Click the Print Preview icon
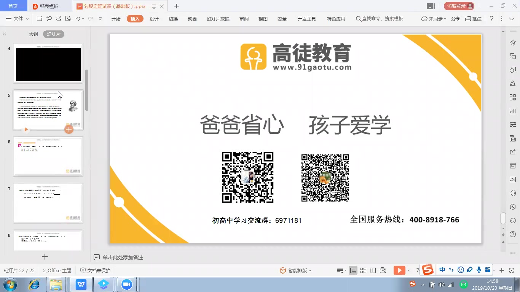 (x=68, y=19)
